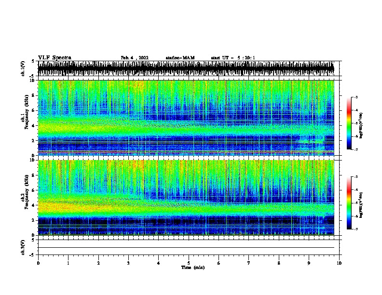This screenshot has width=382, height=295.
Task: Click the ch.2 frequency axis "10" tick label
Action: 32,160
